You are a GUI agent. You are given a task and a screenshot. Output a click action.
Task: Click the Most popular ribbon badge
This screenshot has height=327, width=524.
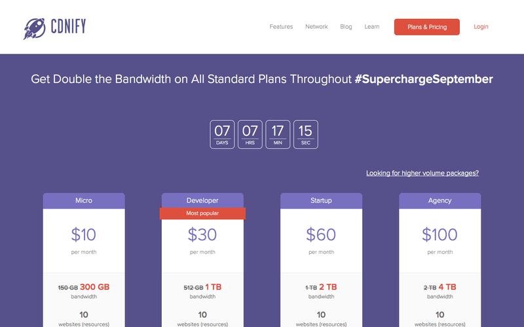(x=202, y=213)
